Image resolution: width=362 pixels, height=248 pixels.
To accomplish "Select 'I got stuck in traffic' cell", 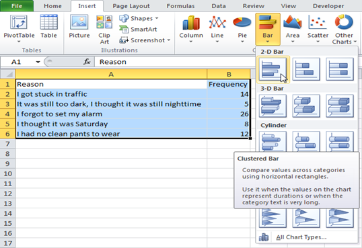I will point(111,94).
